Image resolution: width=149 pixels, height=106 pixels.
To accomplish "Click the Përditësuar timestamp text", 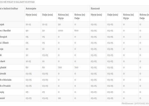I will point(135,103).
